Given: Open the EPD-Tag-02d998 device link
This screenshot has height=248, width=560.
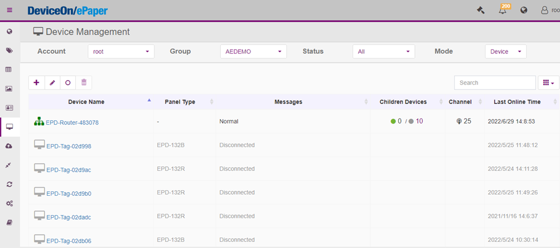Looking at the screenshot, I should point(69,146).
